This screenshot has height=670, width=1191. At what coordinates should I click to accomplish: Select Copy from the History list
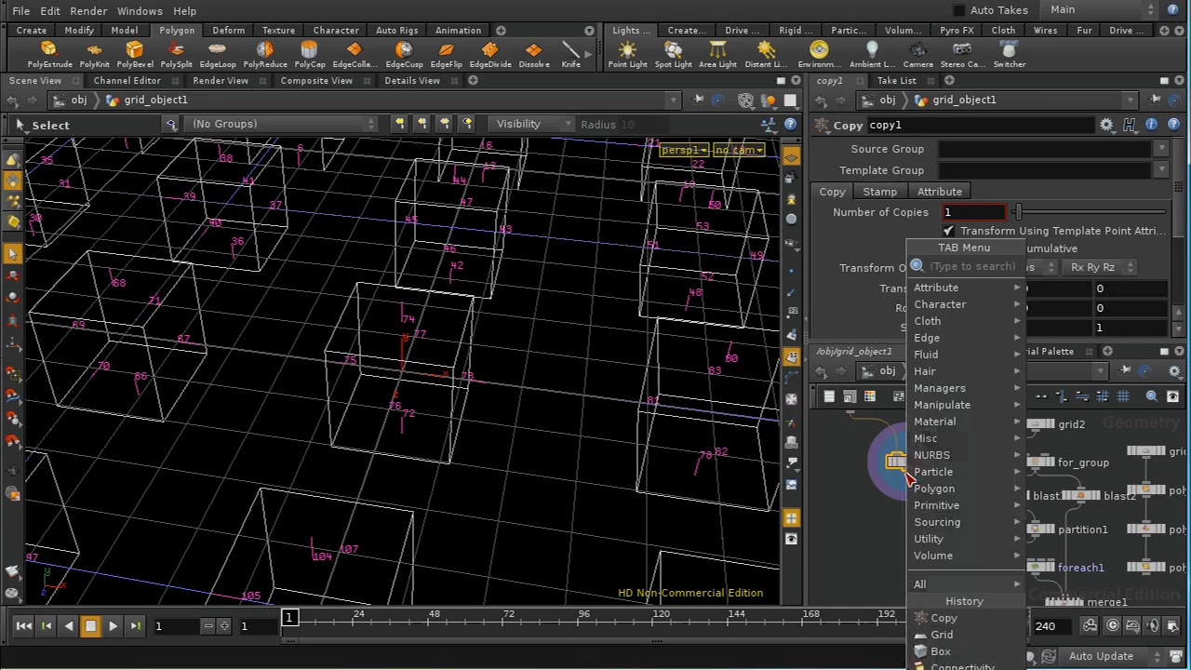(x=943, y=618)
